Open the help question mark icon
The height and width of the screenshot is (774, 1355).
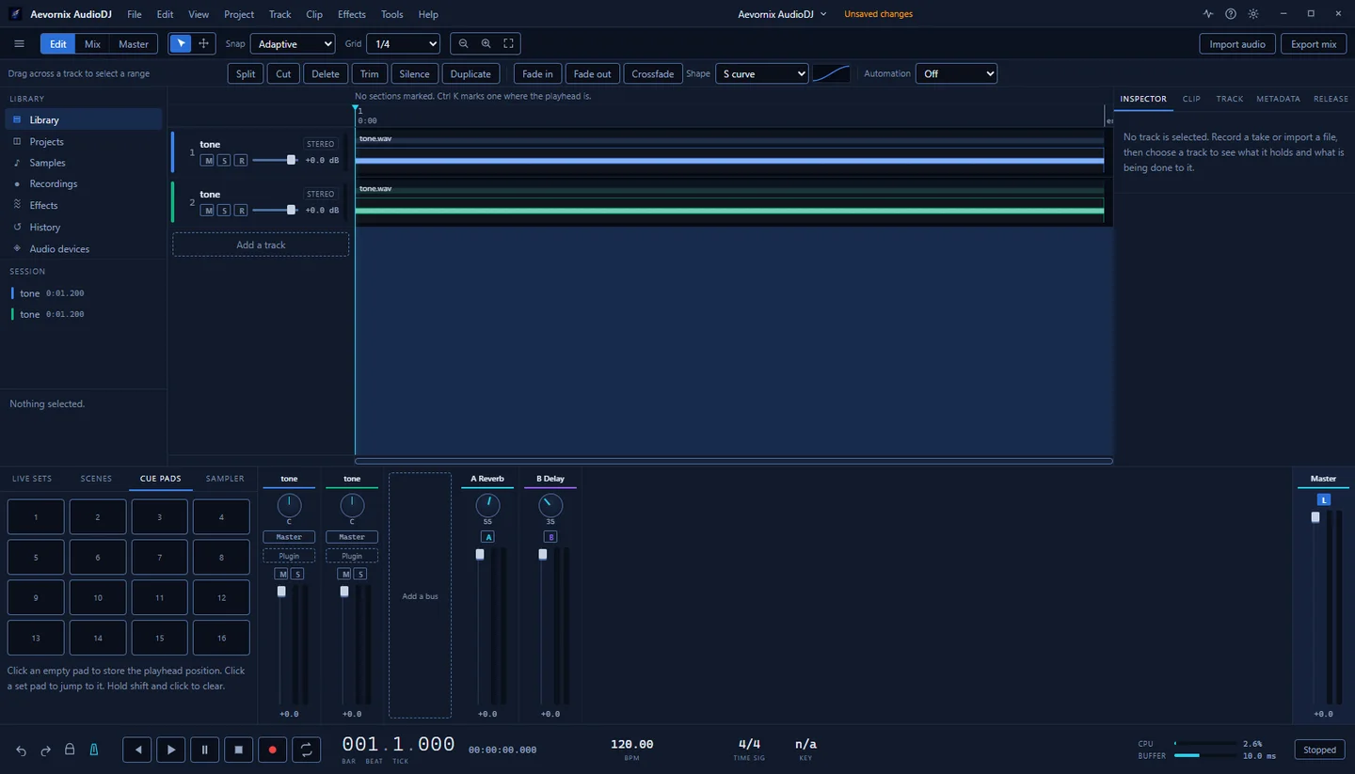point(1231,14)
